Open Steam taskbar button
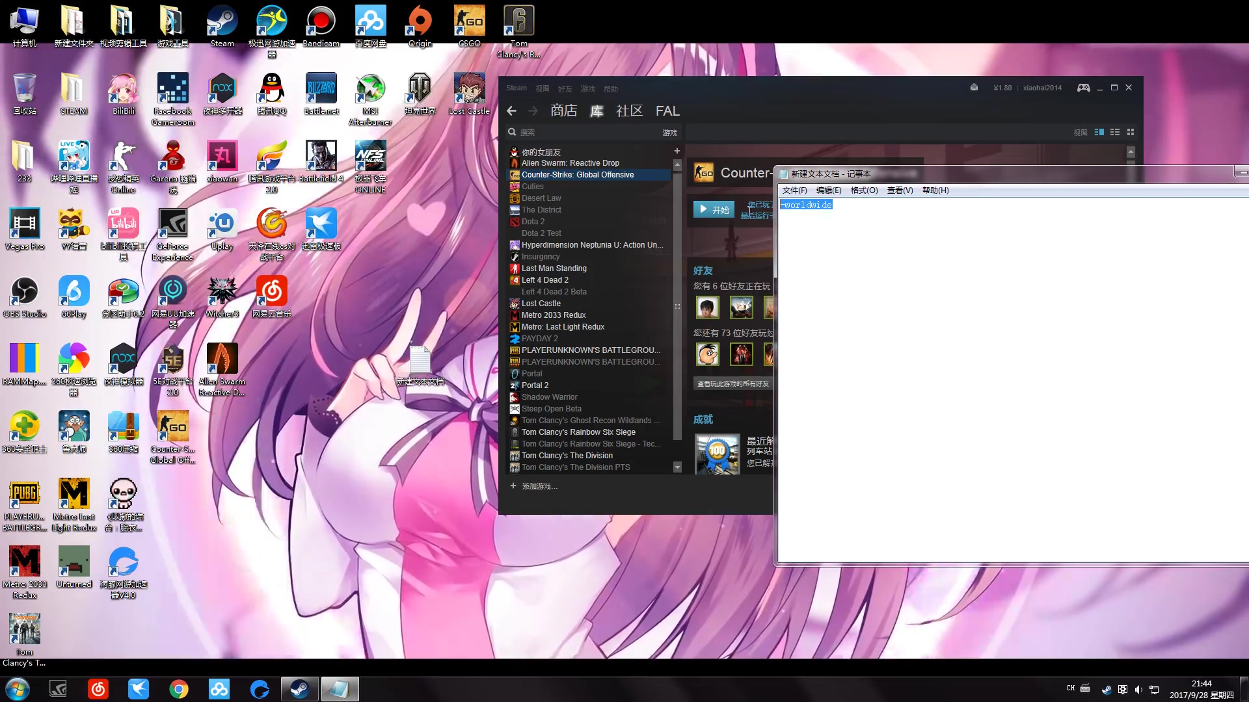Image resolution: width=1249 pixels, height=702 pixels. (300, 689)
